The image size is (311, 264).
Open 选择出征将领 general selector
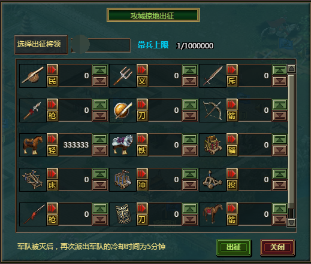41,44
